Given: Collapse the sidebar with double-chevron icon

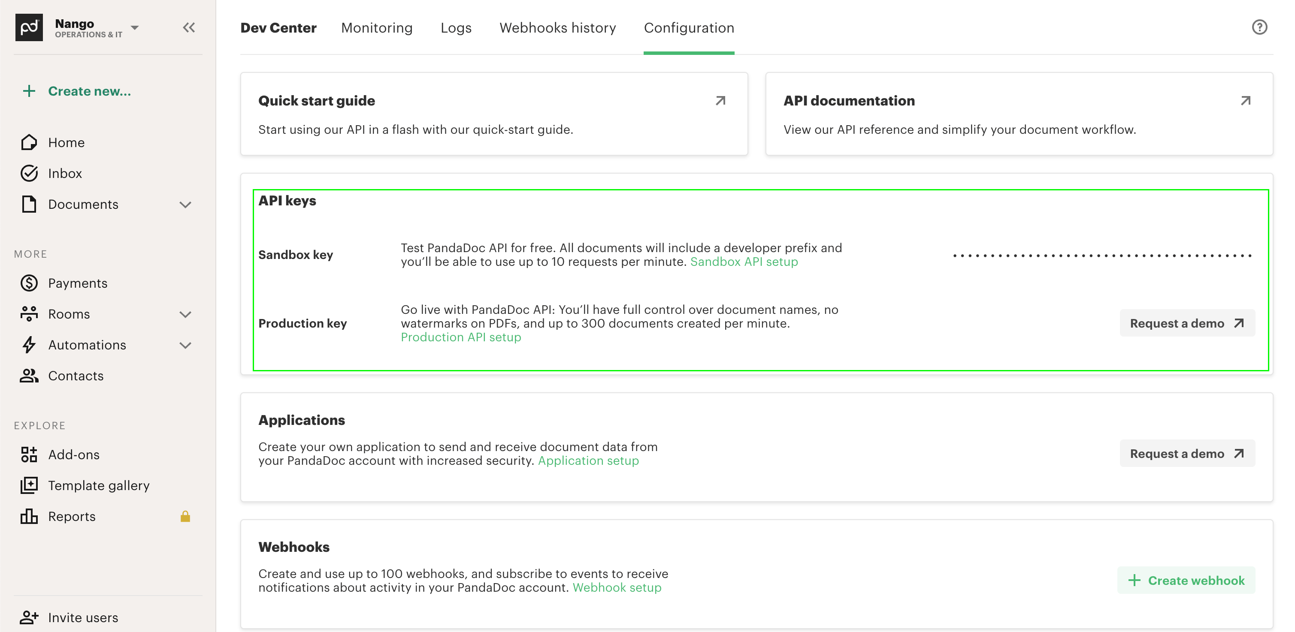Looking at the screenshot, I should [x=188, y=27].
